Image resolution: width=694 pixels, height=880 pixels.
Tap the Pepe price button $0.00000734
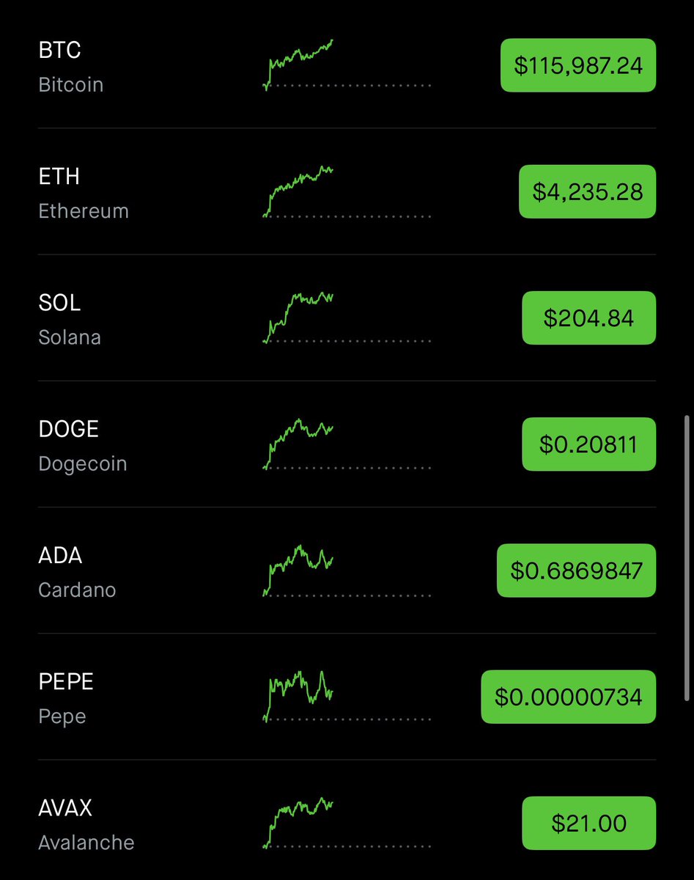[568, 697]
